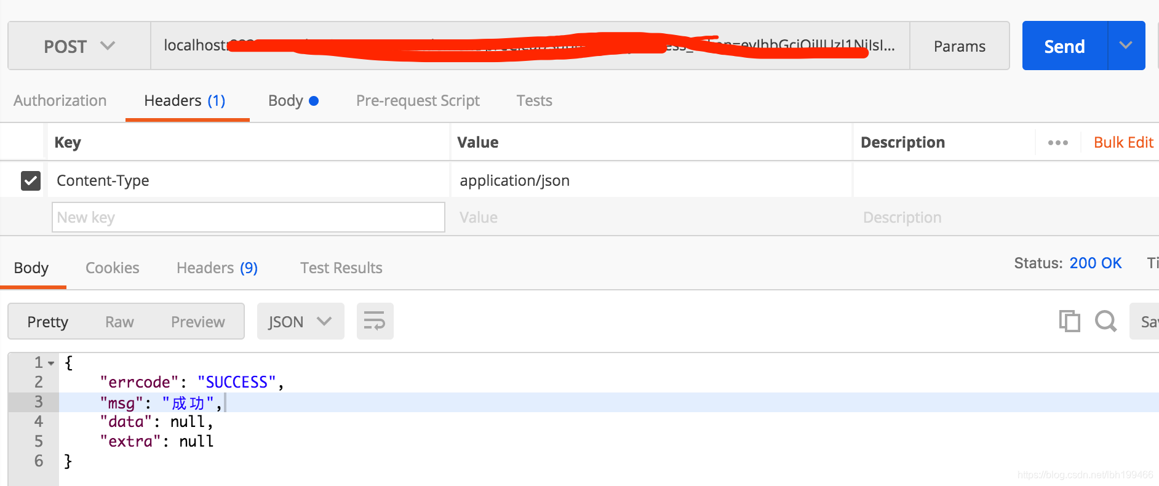The width and height of the screenshot is (1159, 486).
Task: Click the new header Value field
Action: (651, 217)
